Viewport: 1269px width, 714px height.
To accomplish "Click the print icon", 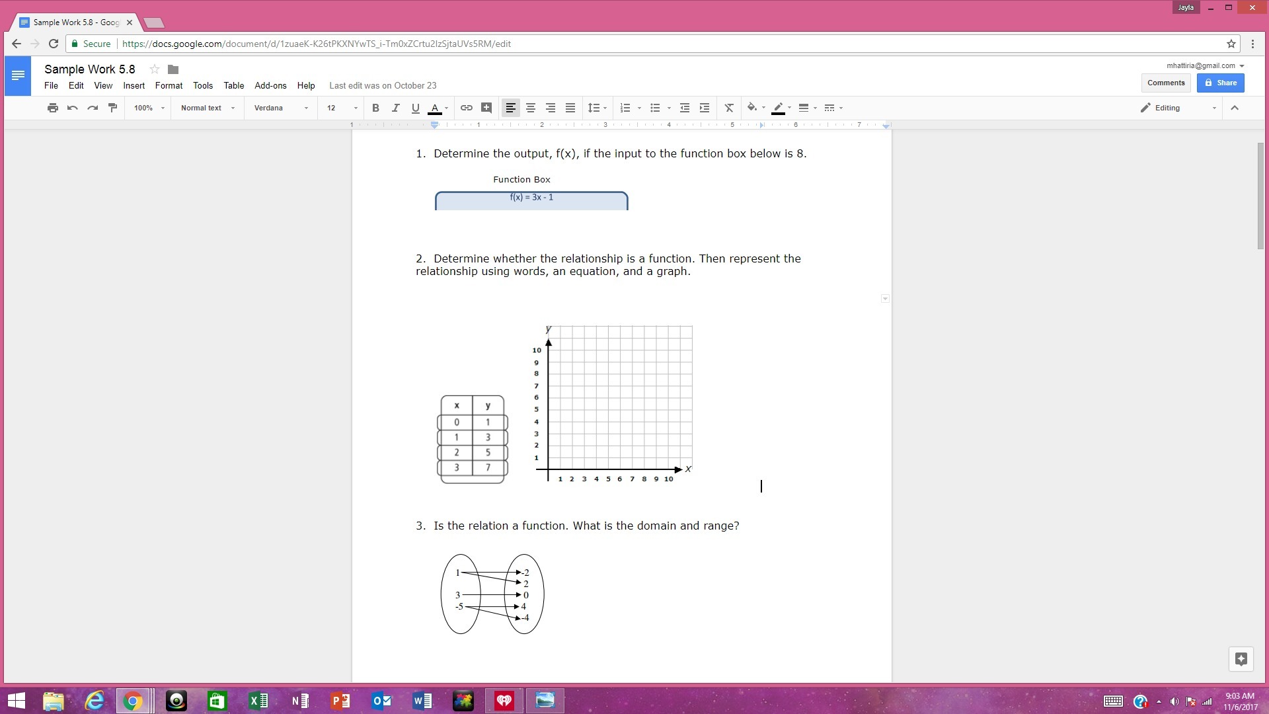I will click(53, 108).
